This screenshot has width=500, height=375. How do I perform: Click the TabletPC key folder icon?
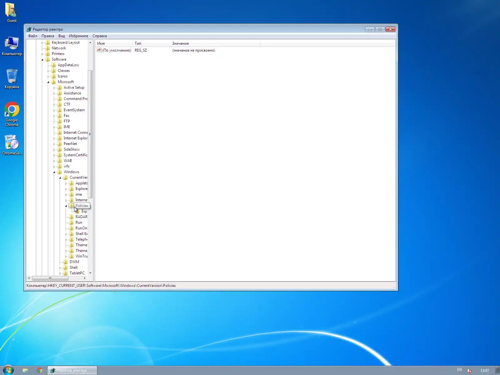pos(66,273)
